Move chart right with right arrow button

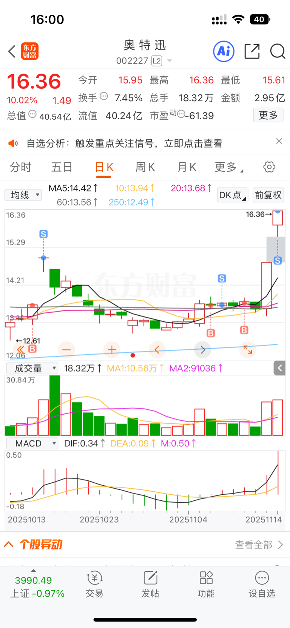coord(203,350)
